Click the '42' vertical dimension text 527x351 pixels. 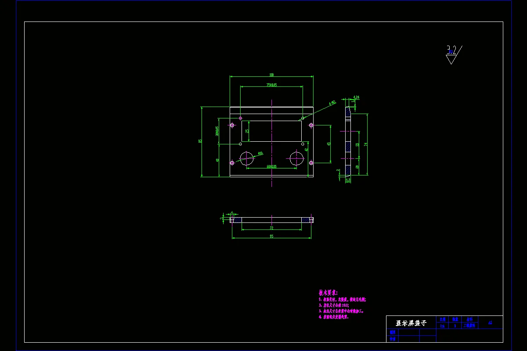click(306, 150)
